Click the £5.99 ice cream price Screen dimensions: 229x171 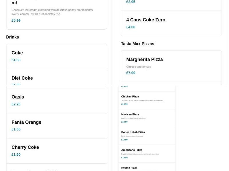(x=15, y=20)
